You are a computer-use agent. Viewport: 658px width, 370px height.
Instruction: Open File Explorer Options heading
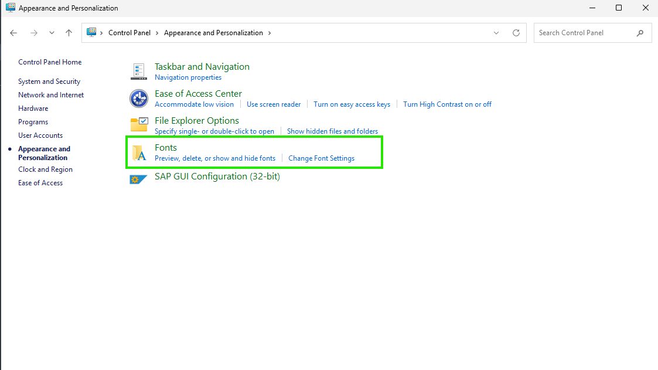pos(197,121)
